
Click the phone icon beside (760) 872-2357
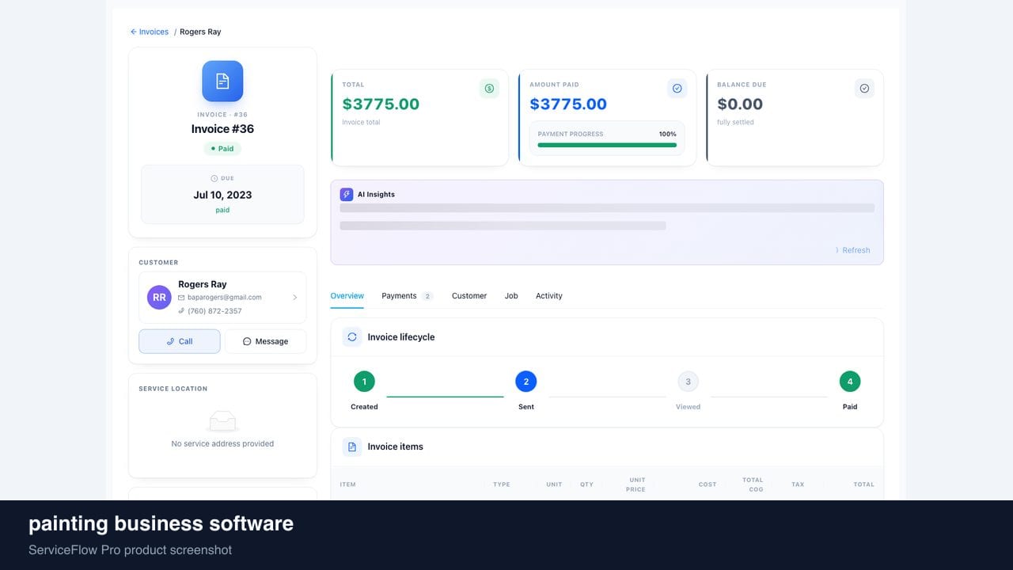[x=181, y=311]
